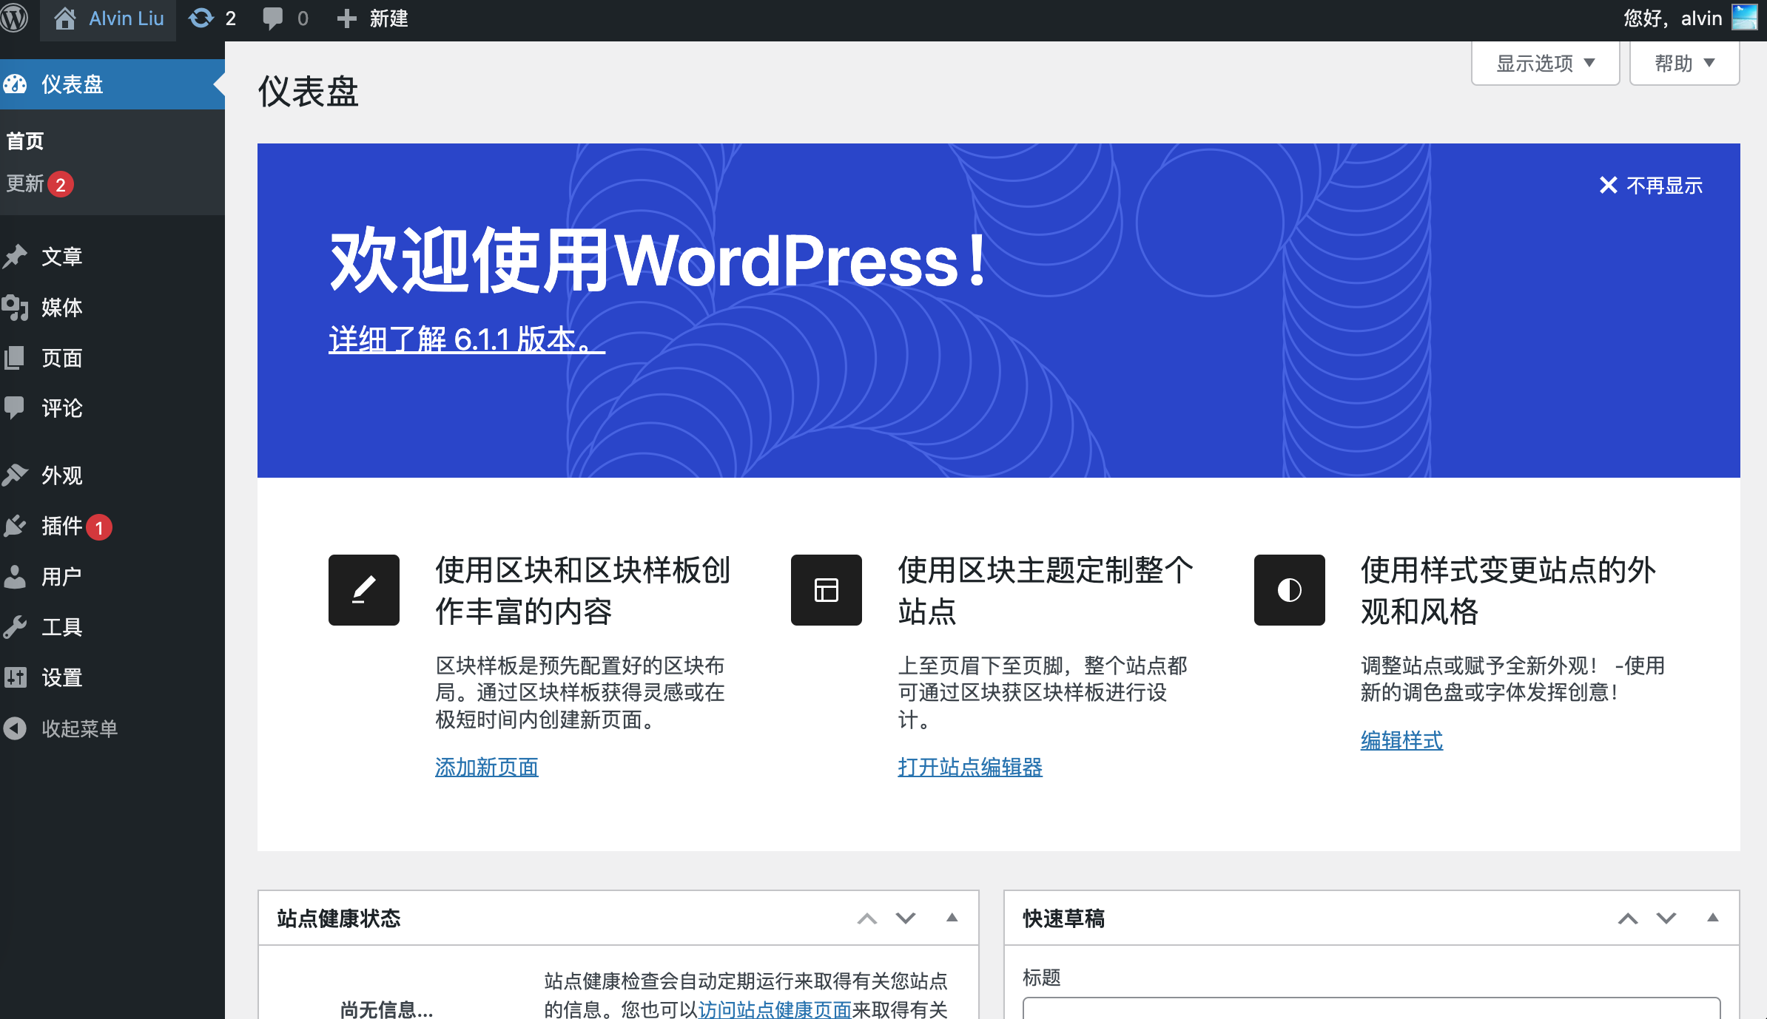
Task: Collapse the 快速草稿 panel
Action: 1713,918
